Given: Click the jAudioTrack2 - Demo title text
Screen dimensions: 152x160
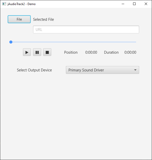Looking at the screenshot, I should (21, 4).
